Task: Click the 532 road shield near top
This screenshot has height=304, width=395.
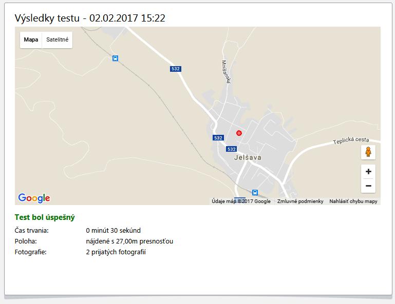Action: pyautogui.click(x=176, y=69)
